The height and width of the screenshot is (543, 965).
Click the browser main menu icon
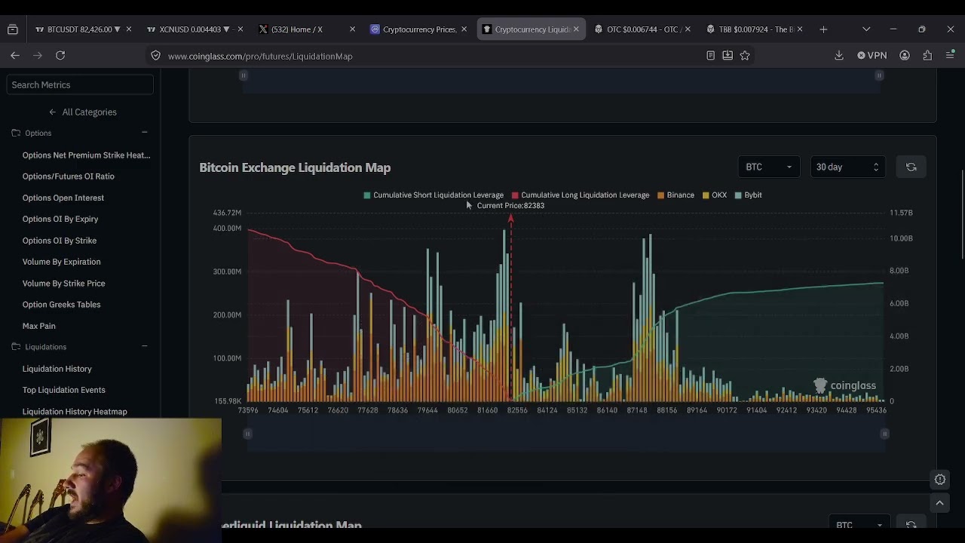950,55
